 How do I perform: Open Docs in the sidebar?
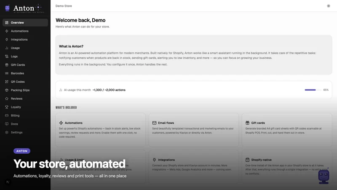point(25,124)
